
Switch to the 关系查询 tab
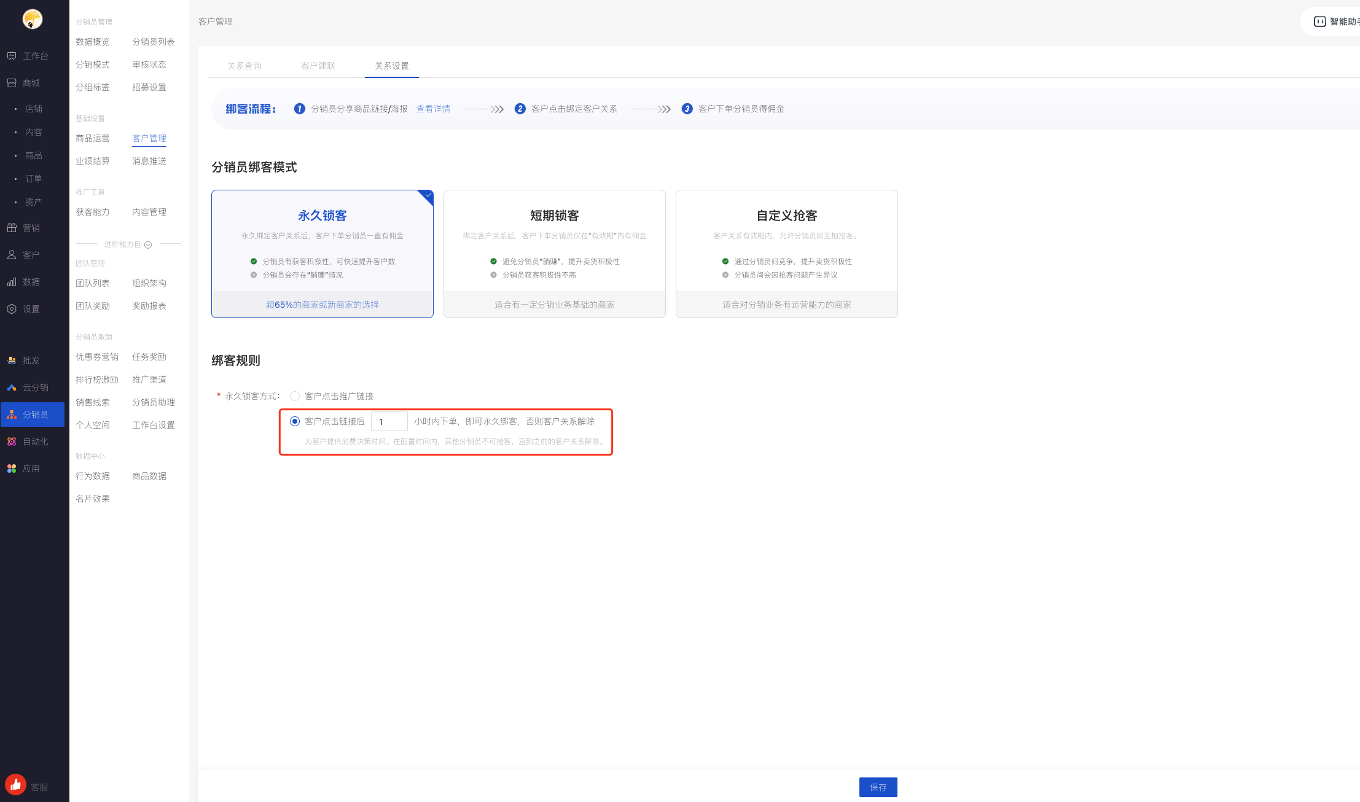[244, 66]
